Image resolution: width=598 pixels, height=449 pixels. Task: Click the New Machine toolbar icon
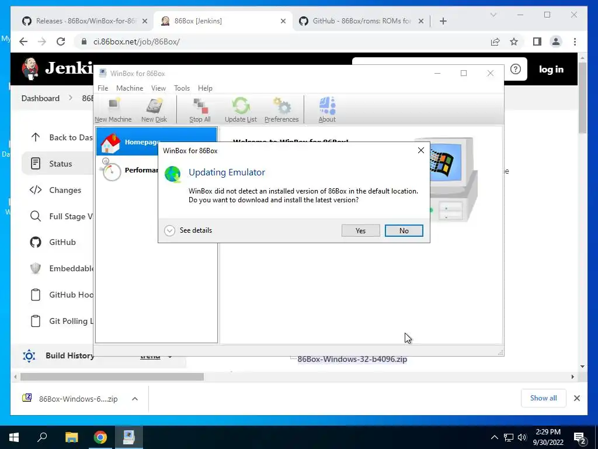(113, 110)
